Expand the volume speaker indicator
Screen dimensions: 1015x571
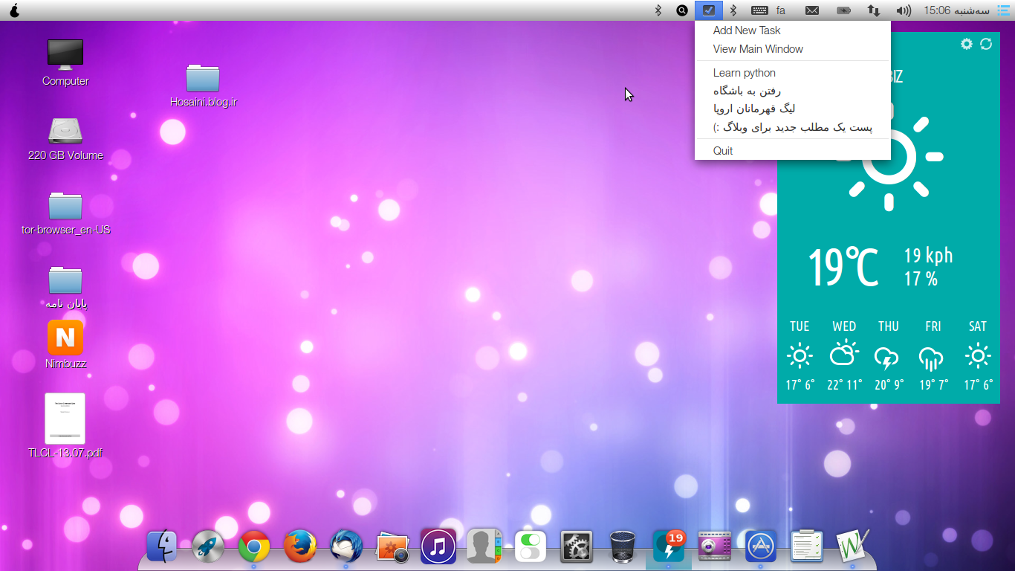click(x=904, y=10)
